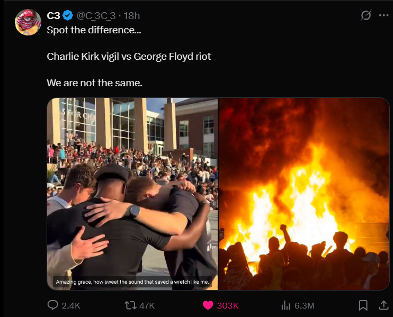Click the 303K likes count
This screenshot has width=393, height=317.
tap(228, 306)
